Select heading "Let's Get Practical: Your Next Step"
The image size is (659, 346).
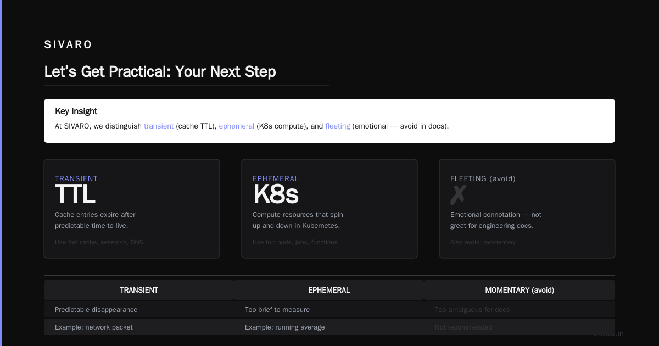160,71
